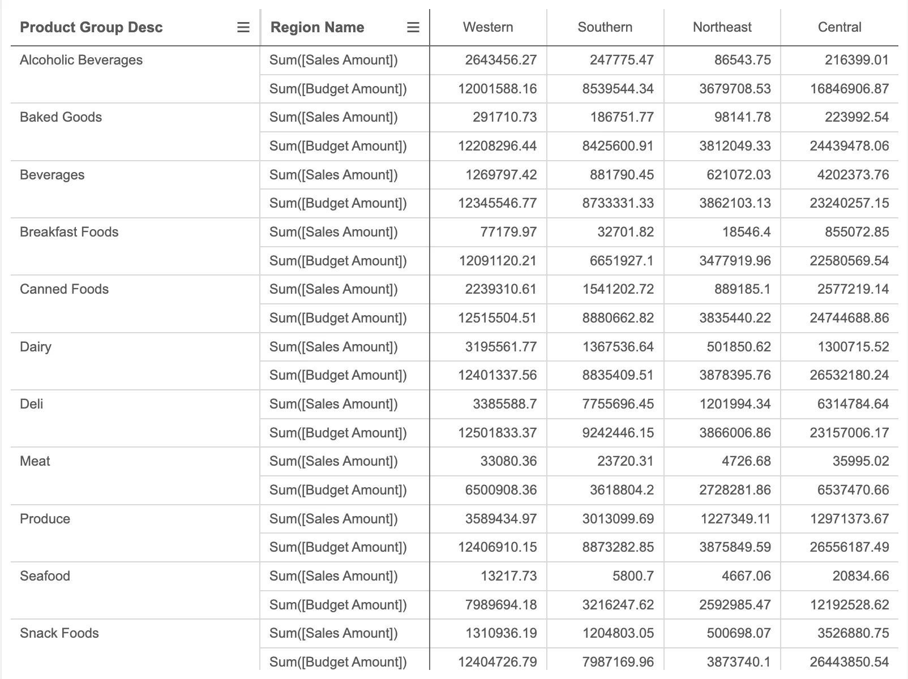The image size is (908, 679).
Task: Select the Baked Goods product group
Action: (61, 118)
